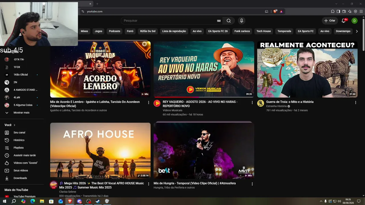The height and width of the screenshot is (205, 365).
Task: Select the Tech House filter chip
Action: point(263,31)
